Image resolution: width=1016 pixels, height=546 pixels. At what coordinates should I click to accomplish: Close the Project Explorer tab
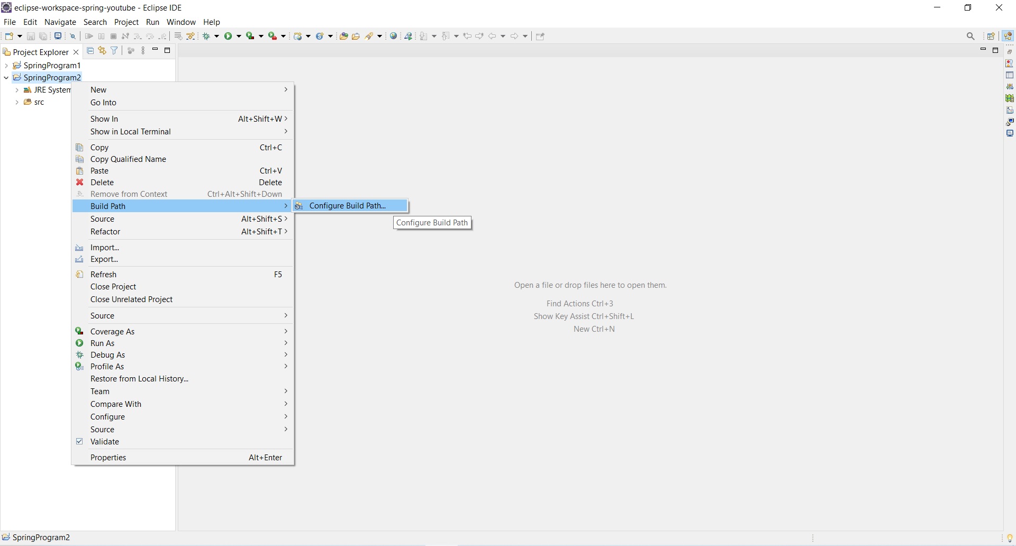(76, 52)
